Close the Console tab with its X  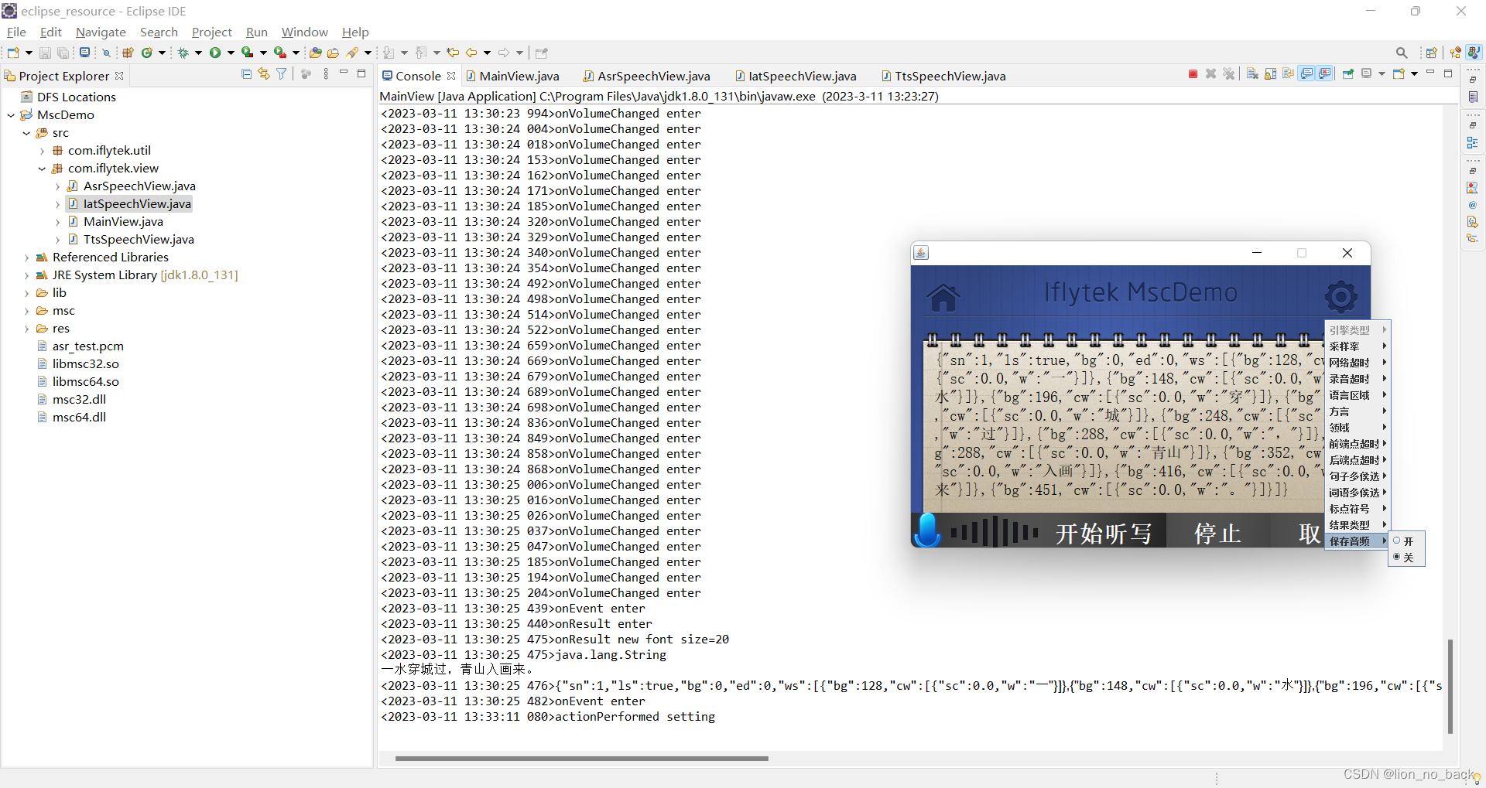pyautogui.click(x=451, y=76)
